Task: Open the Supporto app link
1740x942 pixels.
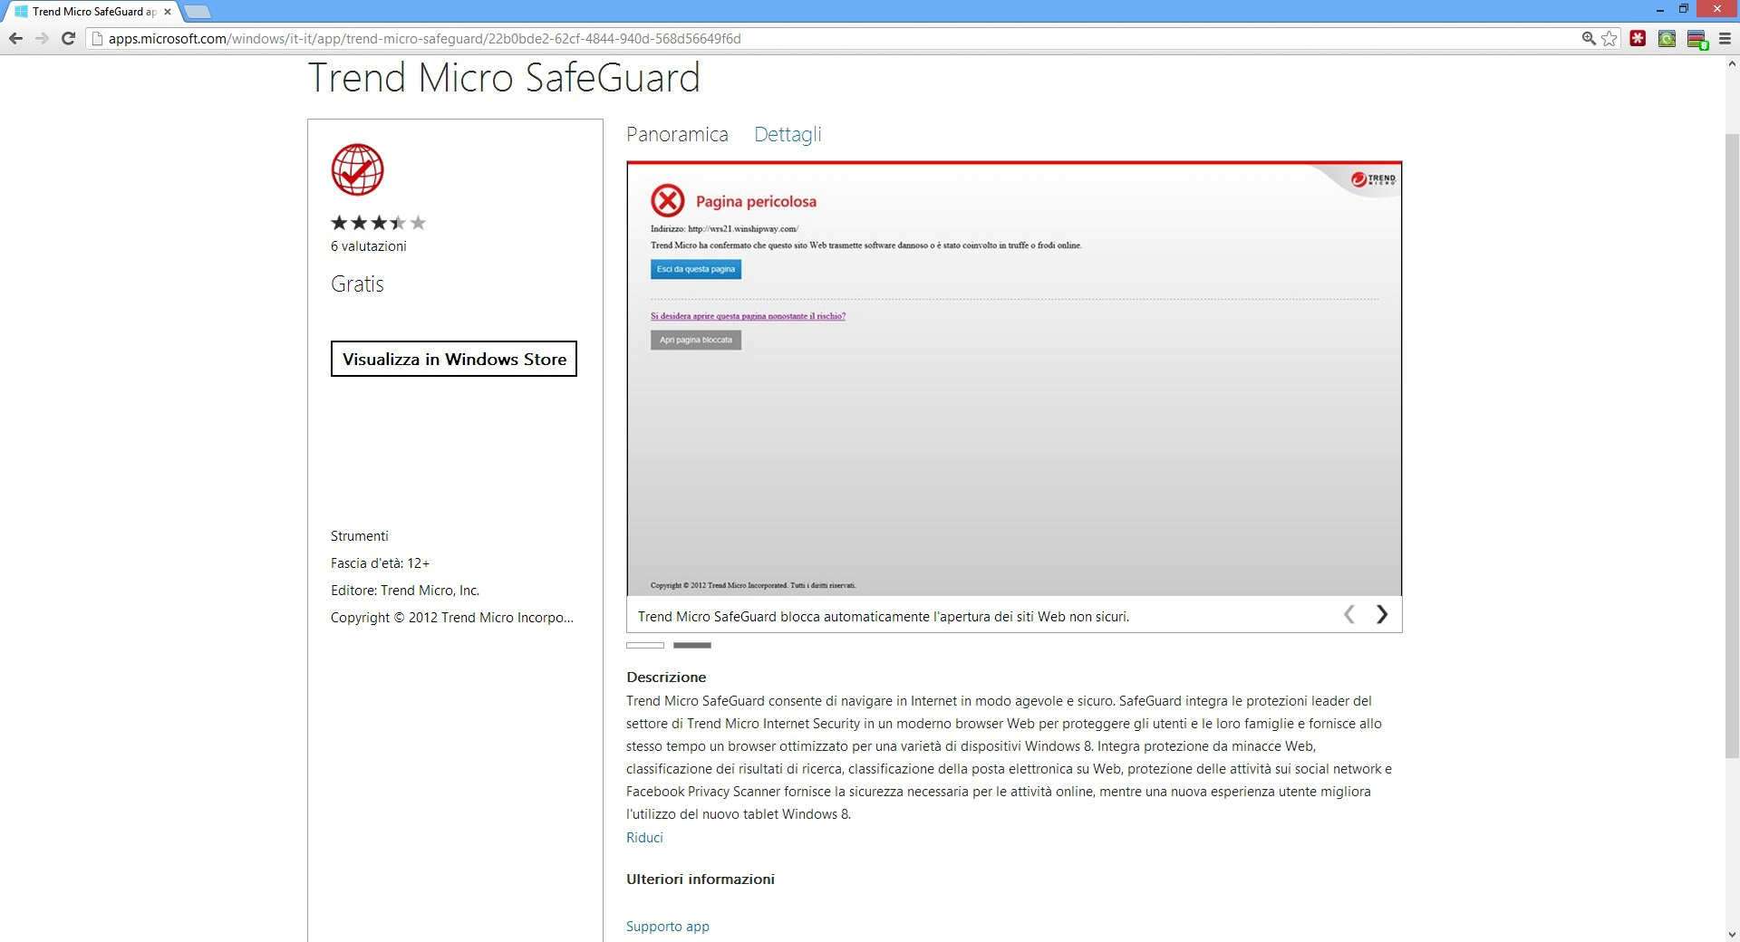Action: coord(668,927)
